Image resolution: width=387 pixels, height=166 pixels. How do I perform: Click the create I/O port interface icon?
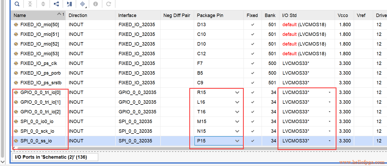[69, 4]
